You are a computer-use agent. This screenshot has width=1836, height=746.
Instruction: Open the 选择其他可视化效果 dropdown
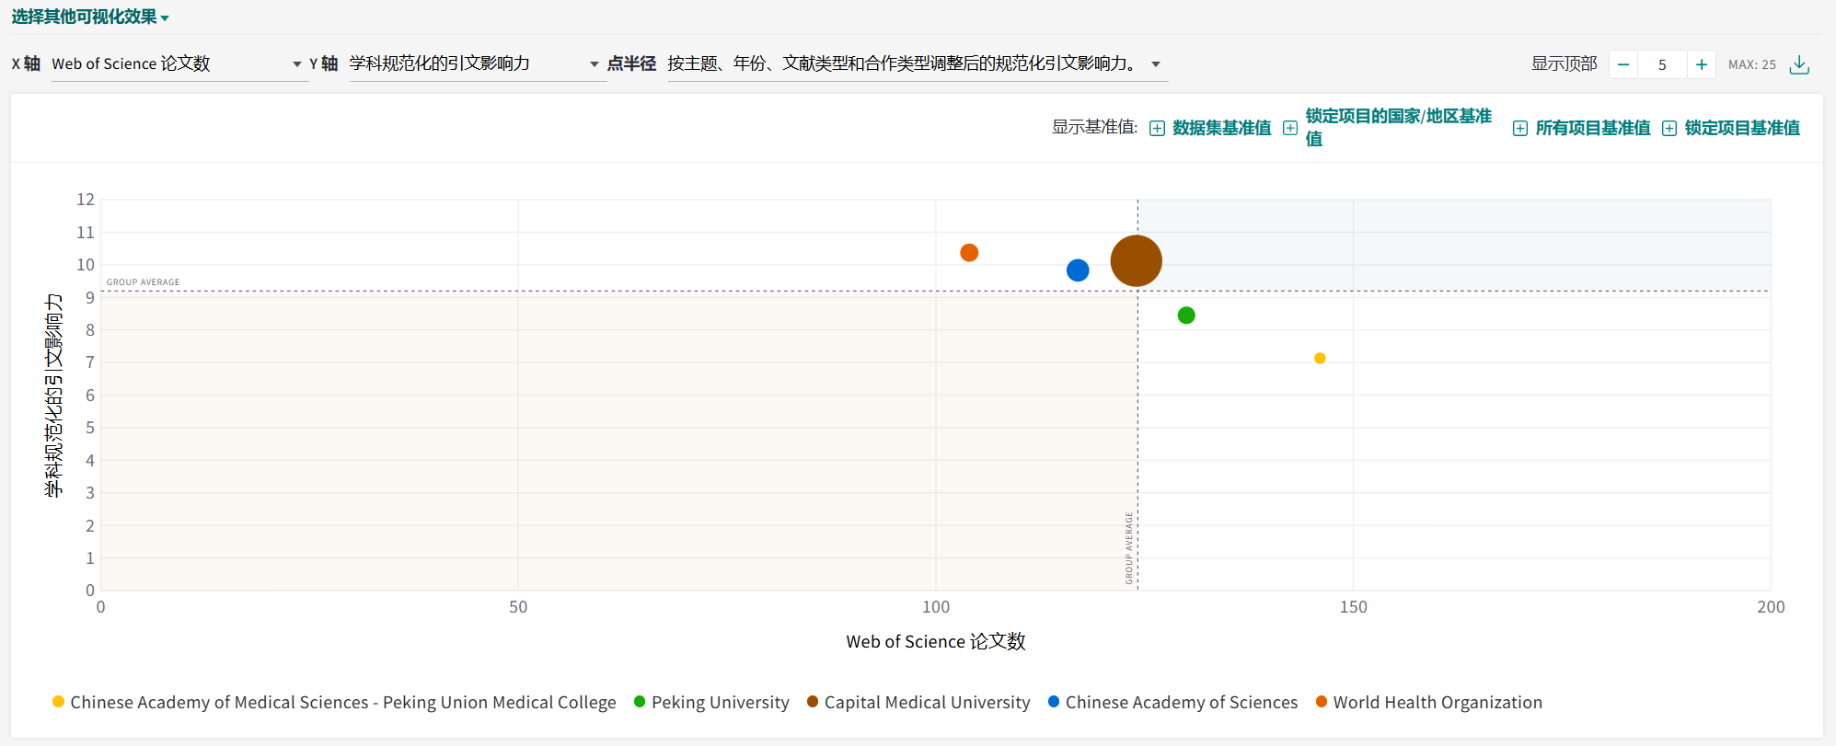(90, 17)
